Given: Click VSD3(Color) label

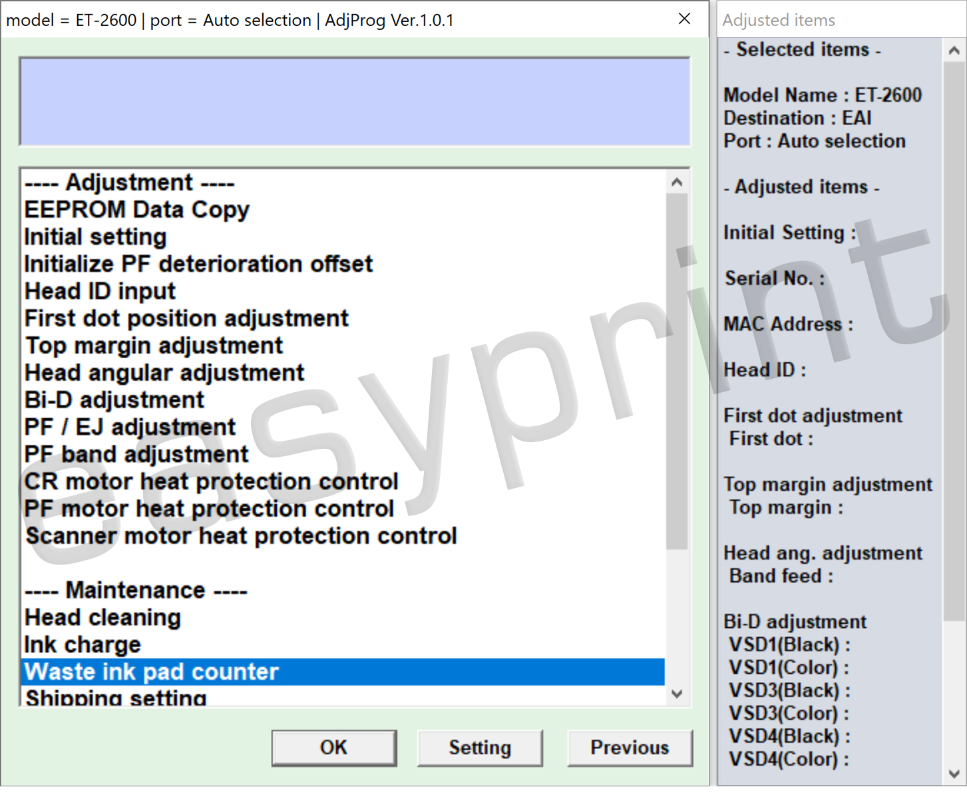Looking at the screenshot, I should [789, 714].
